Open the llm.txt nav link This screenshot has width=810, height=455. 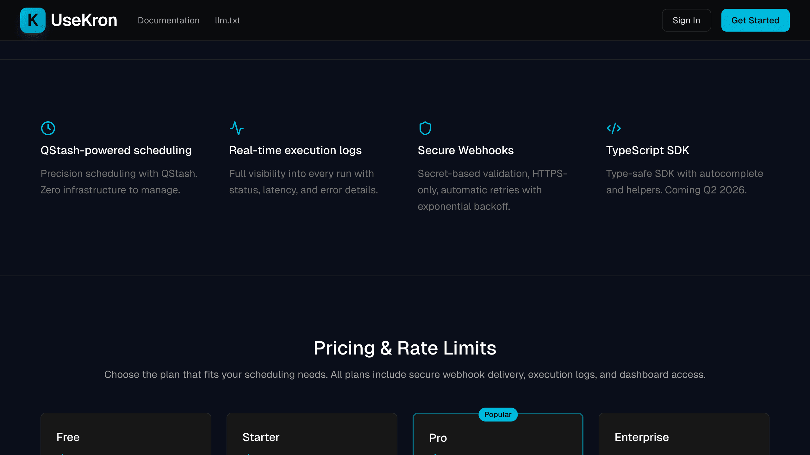[227, 20]
